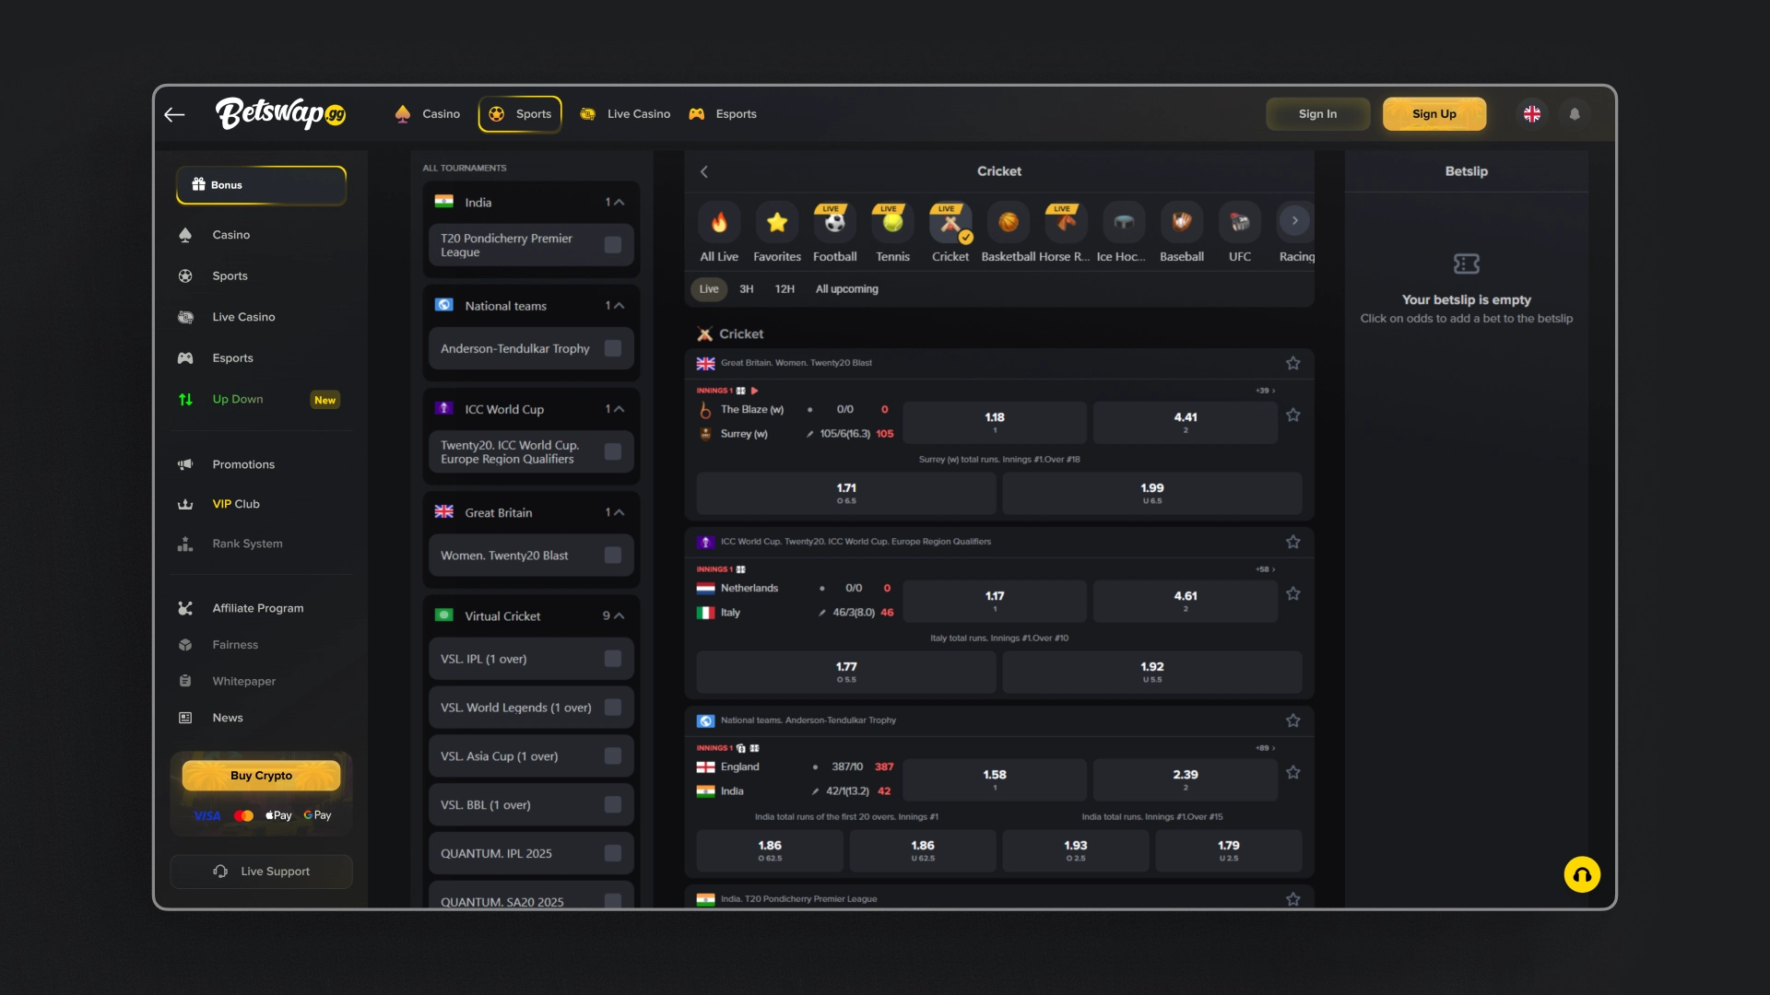Screen dimensions: 1770x995
Task: Open the Esports top navigation tab
Action: pyautogui.click(x=723, y=114)
